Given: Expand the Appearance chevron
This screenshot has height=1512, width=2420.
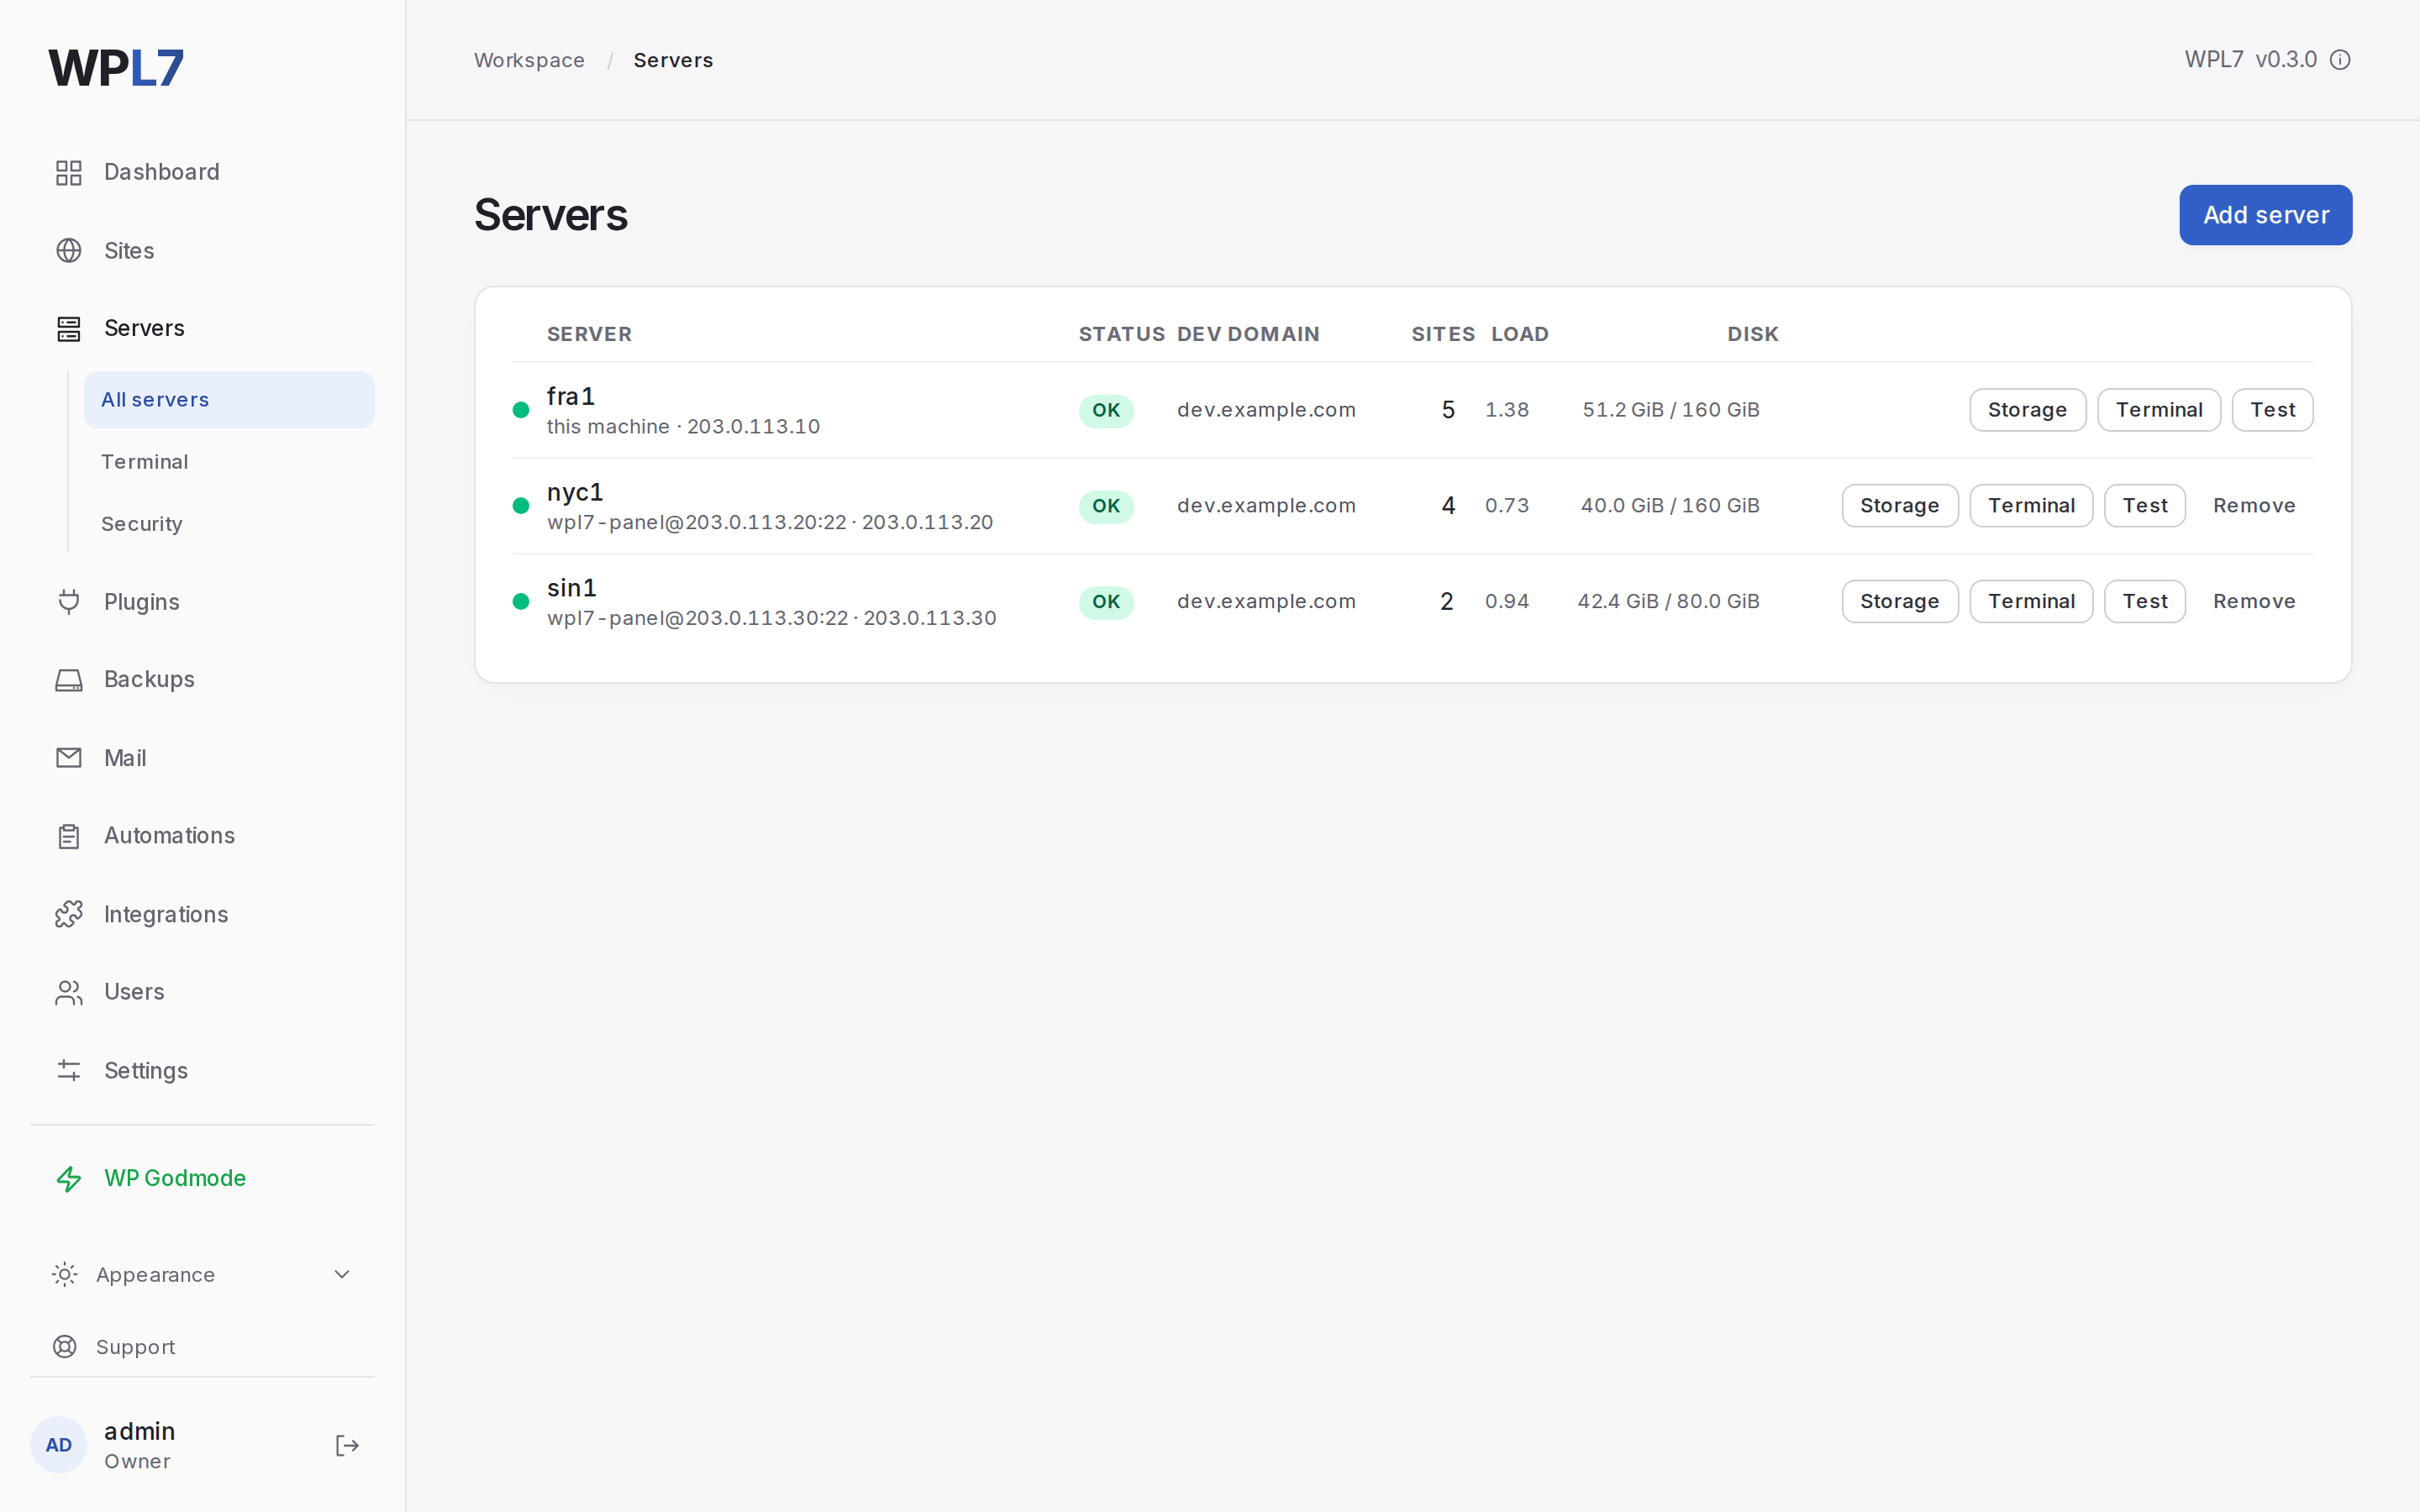Looking at the screenshot, I should (342, 1274).
